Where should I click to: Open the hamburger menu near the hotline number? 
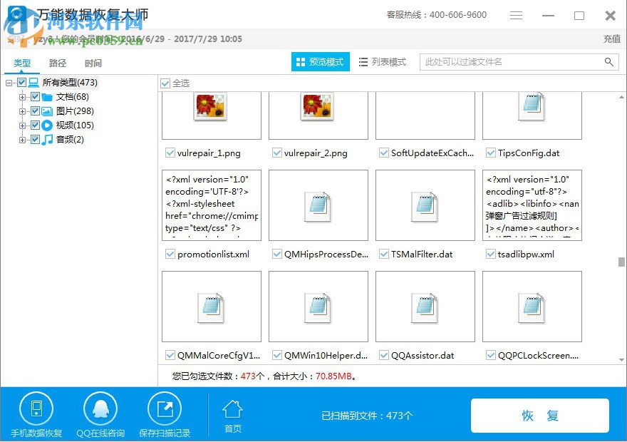pos(516,14)
